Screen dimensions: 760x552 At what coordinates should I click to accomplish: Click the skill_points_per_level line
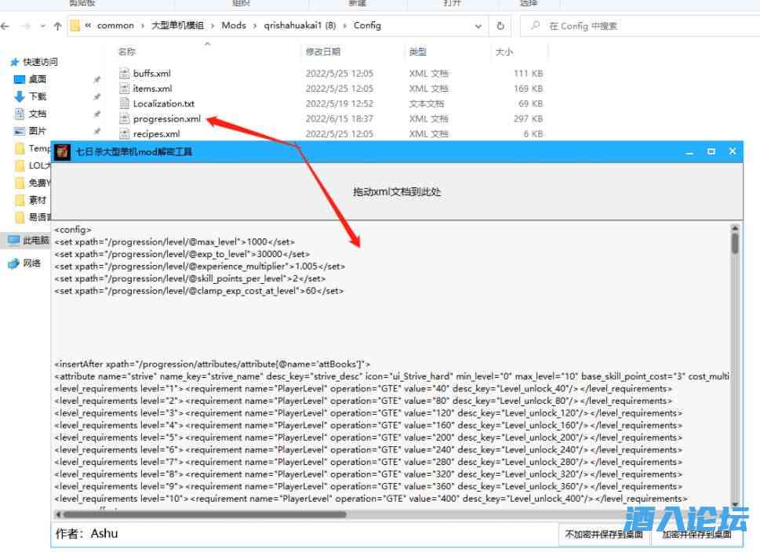[190, 278]
